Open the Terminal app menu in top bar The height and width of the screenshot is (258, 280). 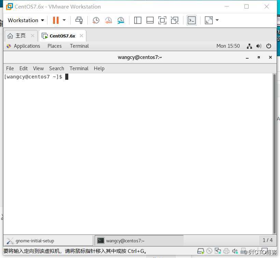(x=79, y=46)
